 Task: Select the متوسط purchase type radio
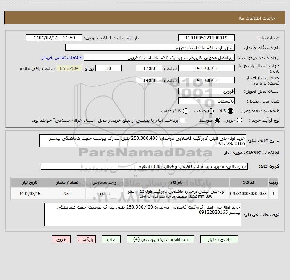click(x=217, y=120)
